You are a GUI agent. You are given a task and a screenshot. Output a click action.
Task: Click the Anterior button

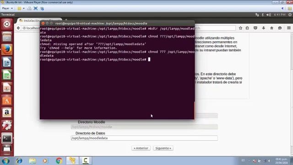(141, 148)
